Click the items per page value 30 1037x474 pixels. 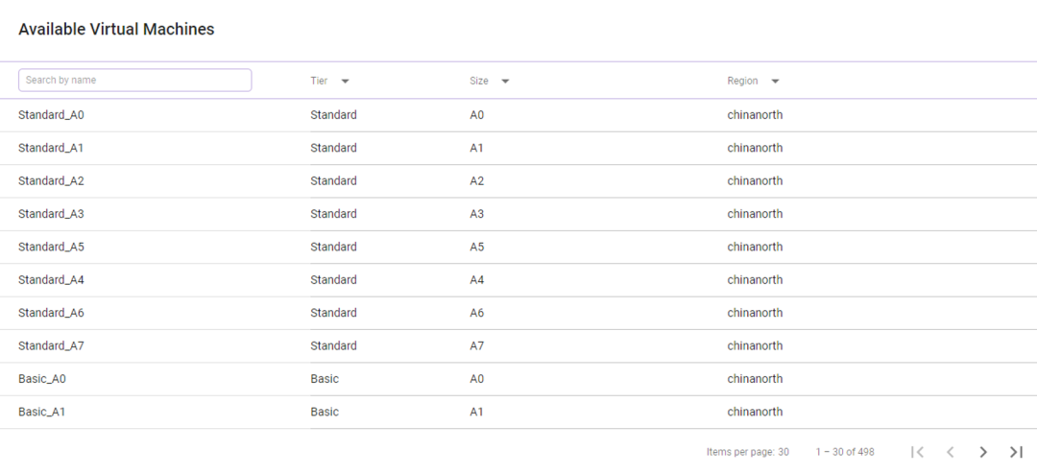pyautogui.click(x=784, y=452)
